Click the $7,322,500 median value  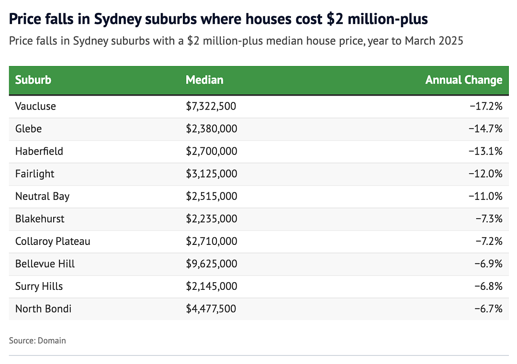click(x=211, y=106)
